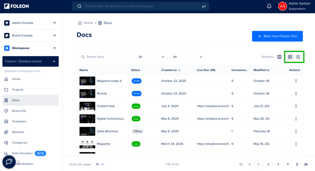Open actions menu for Revista
315x171 pixels.
(296, 94)
